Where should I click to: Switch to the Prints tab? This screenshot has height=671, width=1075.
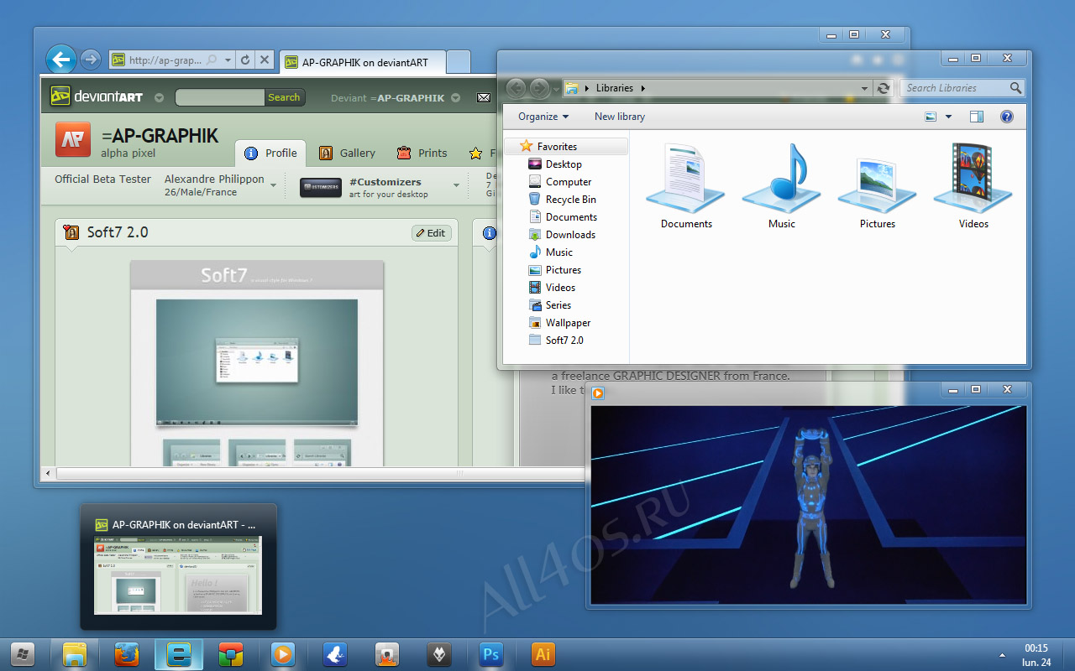[422, 153]
